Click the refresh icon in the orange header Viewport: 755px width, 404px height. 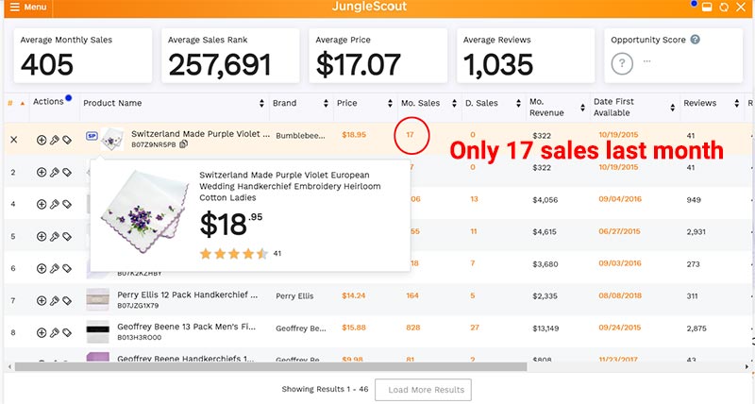724,8
